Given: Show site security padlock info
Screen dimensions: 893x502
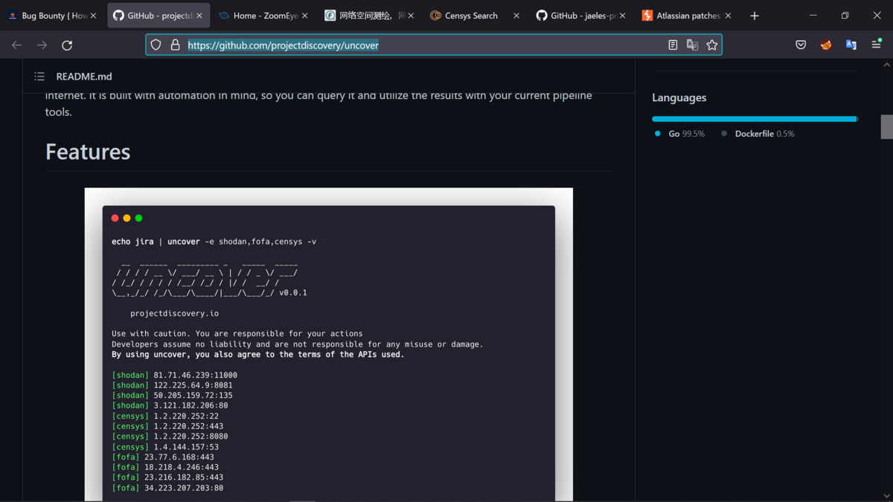Looking at the screenshot, I should 175,45.
